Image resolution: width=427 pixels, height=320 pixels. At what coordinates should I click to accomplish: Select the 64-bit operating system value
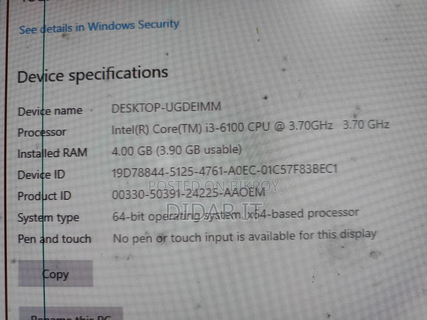tap(235, 215)
